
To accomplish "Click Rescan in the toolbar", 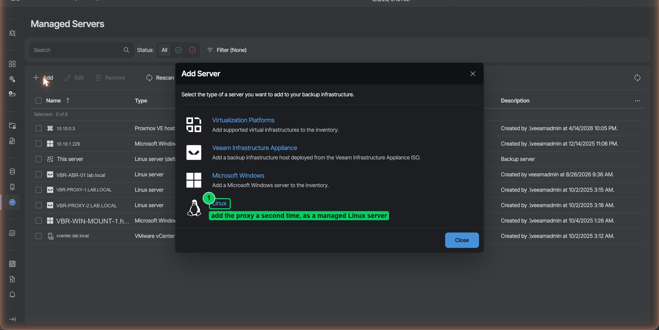I will coord(160,77).
